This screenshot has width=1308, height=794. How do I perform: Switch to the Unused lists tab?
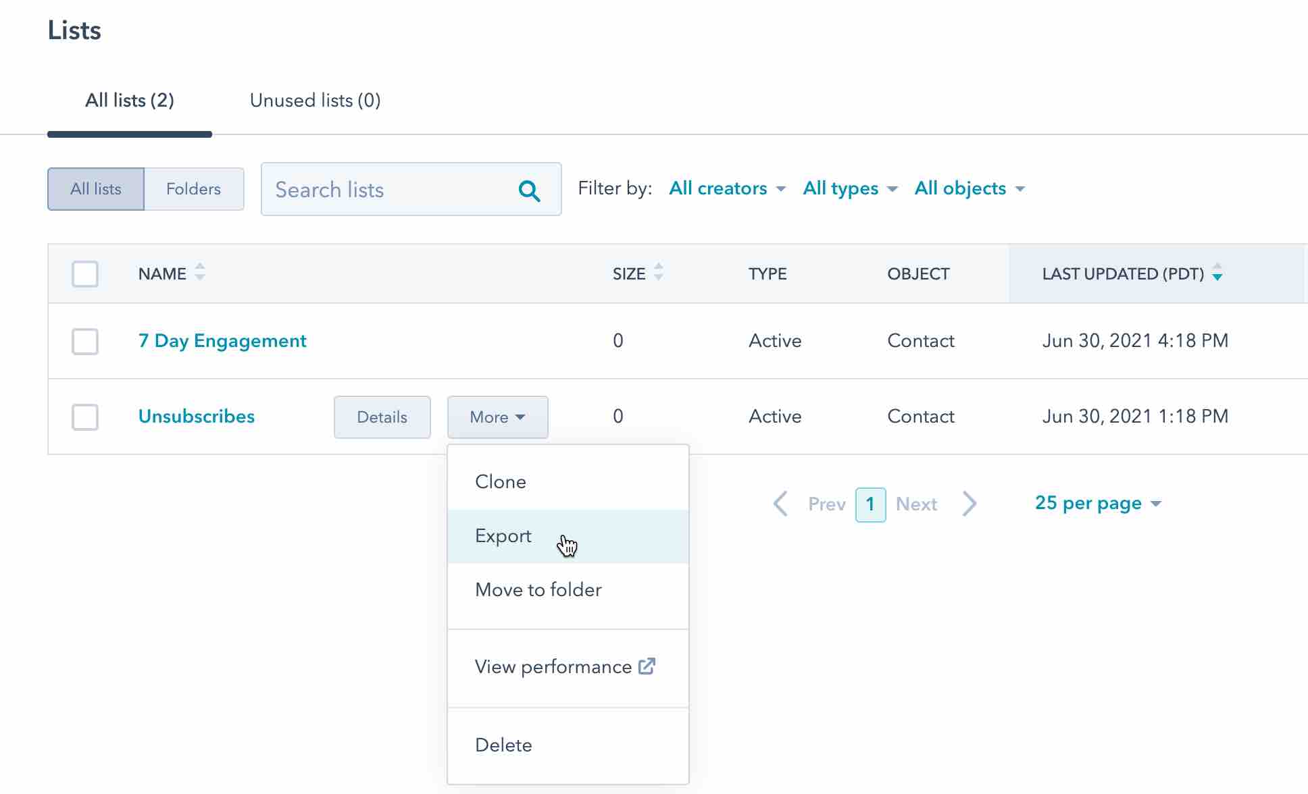pos(315,100)
